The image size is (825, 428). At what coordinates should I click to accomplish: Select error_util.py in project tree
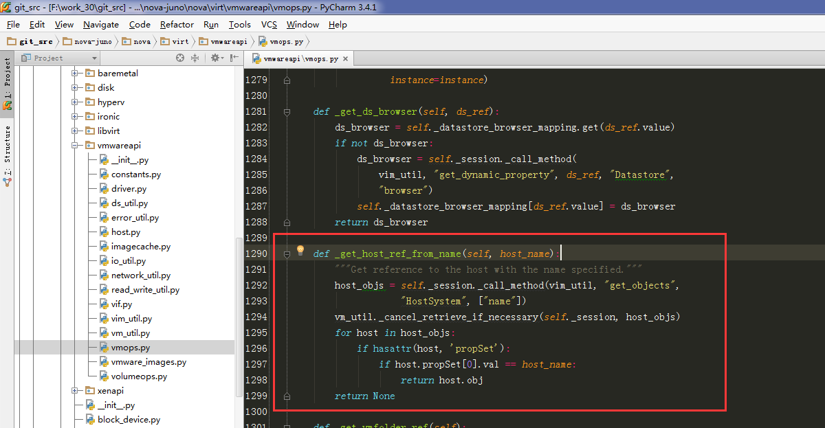pyautogui.click(x=129, y=217)
